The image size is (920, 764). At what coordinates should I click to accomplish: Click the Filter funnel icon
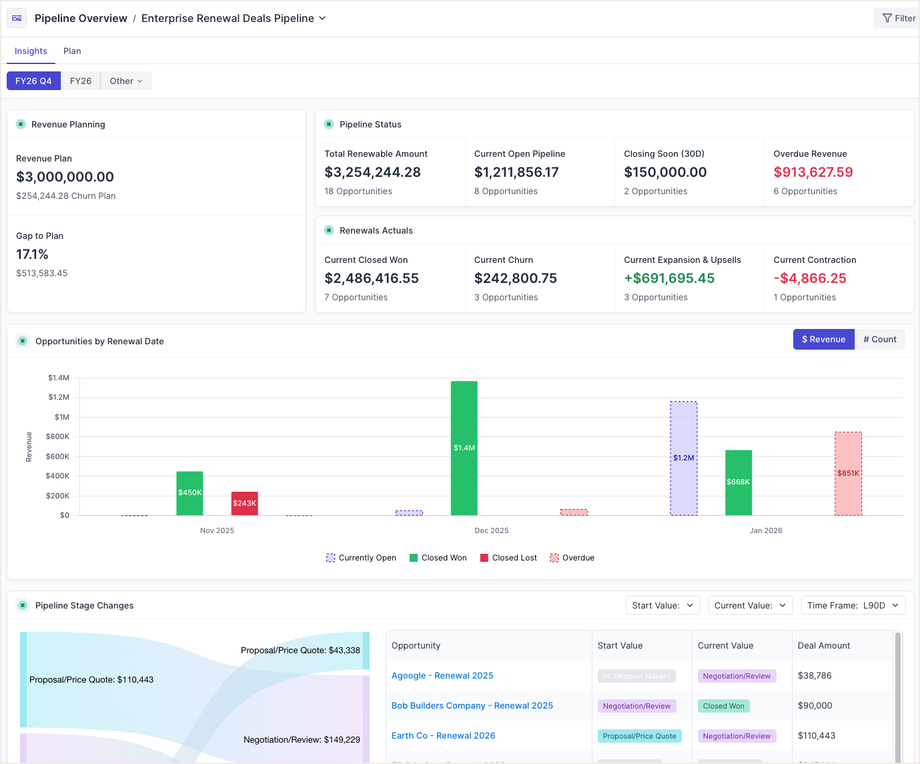click(887, 18)
